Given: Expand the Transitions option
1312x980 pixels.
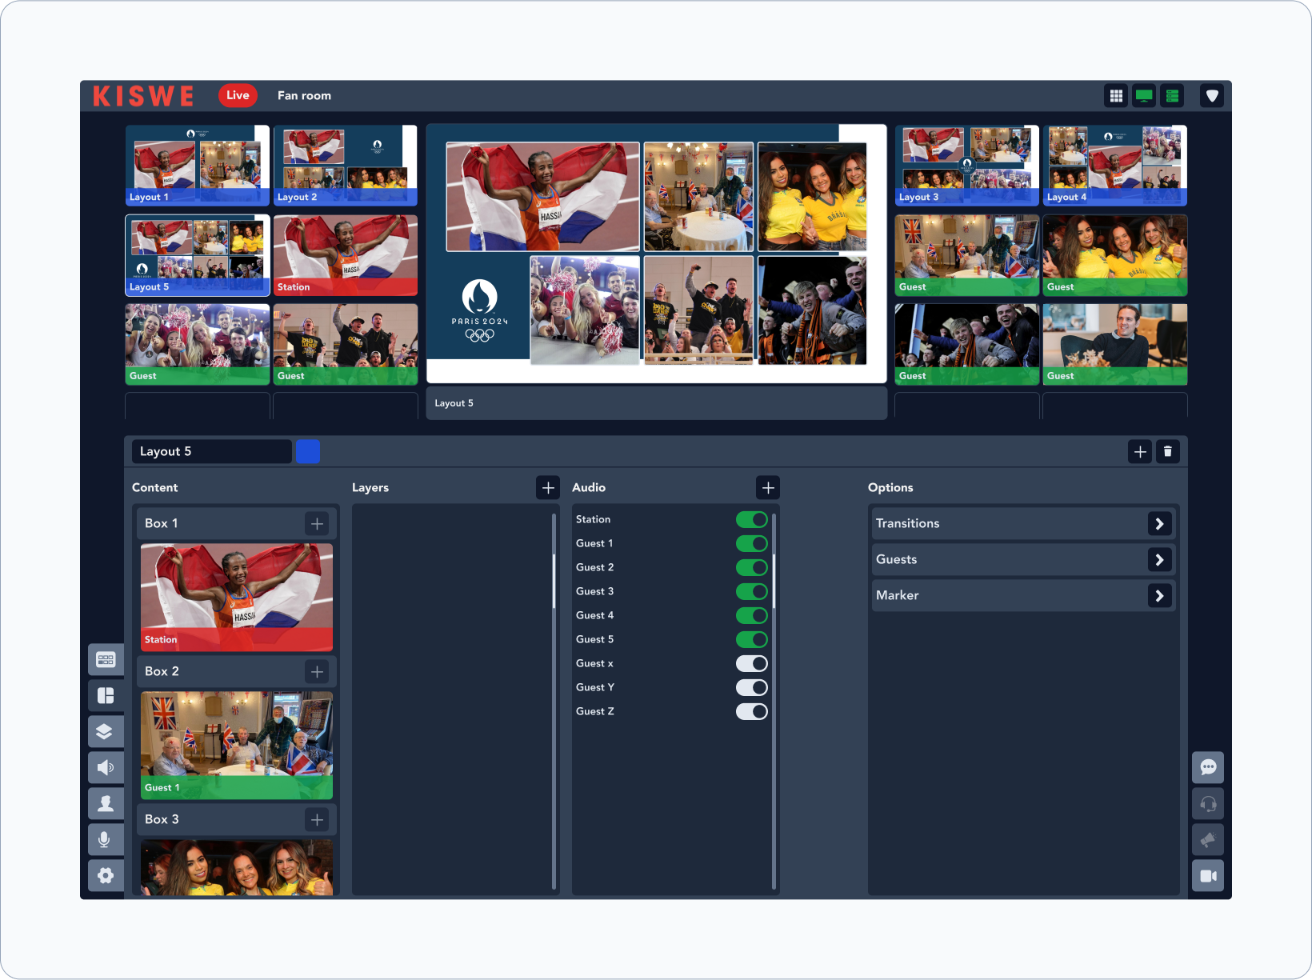Looking at the screenshot, I should pos(1160,524).
